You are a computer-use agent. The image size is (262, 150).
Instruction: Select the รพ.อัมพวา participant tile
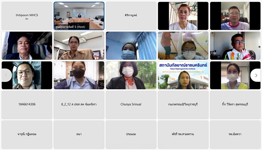coord(235,135)
